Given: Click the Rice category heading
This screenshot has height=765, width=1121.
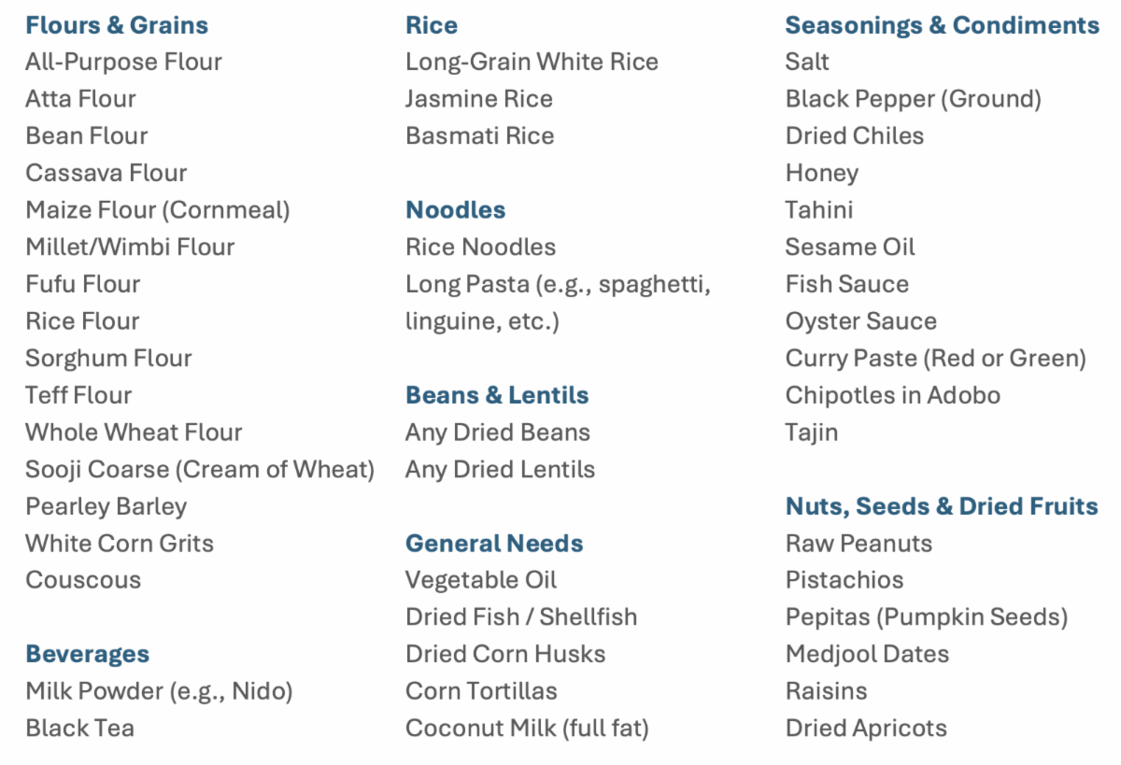Looking at the screenshot, I should point(432,25).
